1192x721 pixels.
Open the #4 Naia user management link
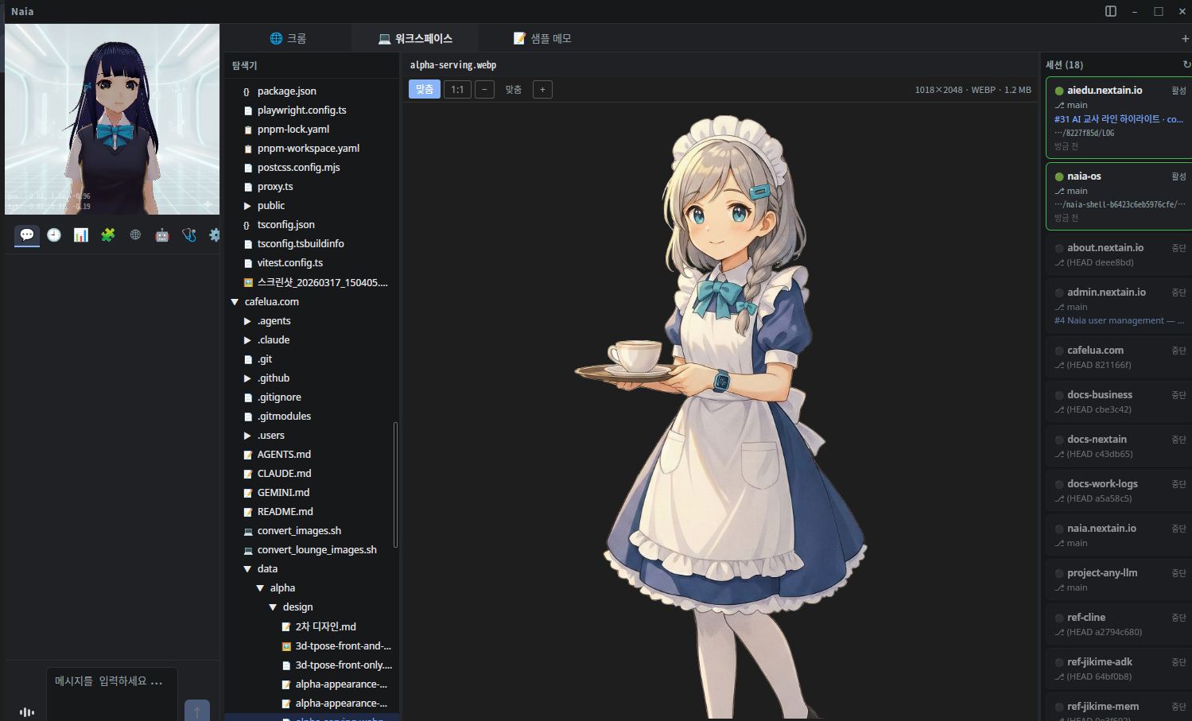click(1118, 320)
